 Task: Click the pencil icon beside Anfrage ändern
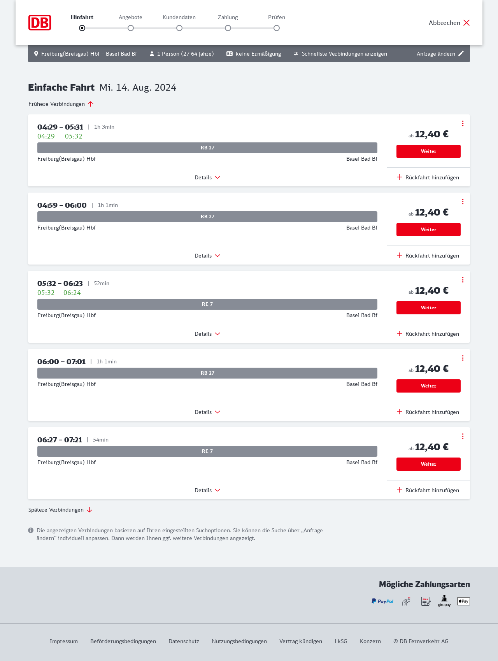461,54
